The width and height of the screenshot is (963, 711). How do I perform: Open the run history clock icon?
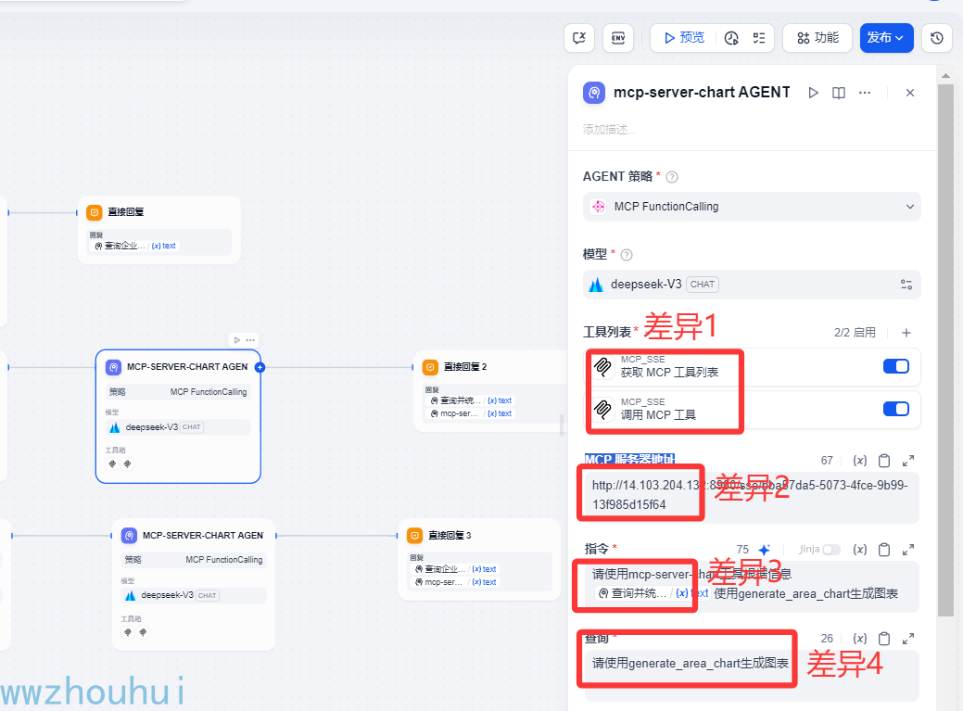click(731, 38)
